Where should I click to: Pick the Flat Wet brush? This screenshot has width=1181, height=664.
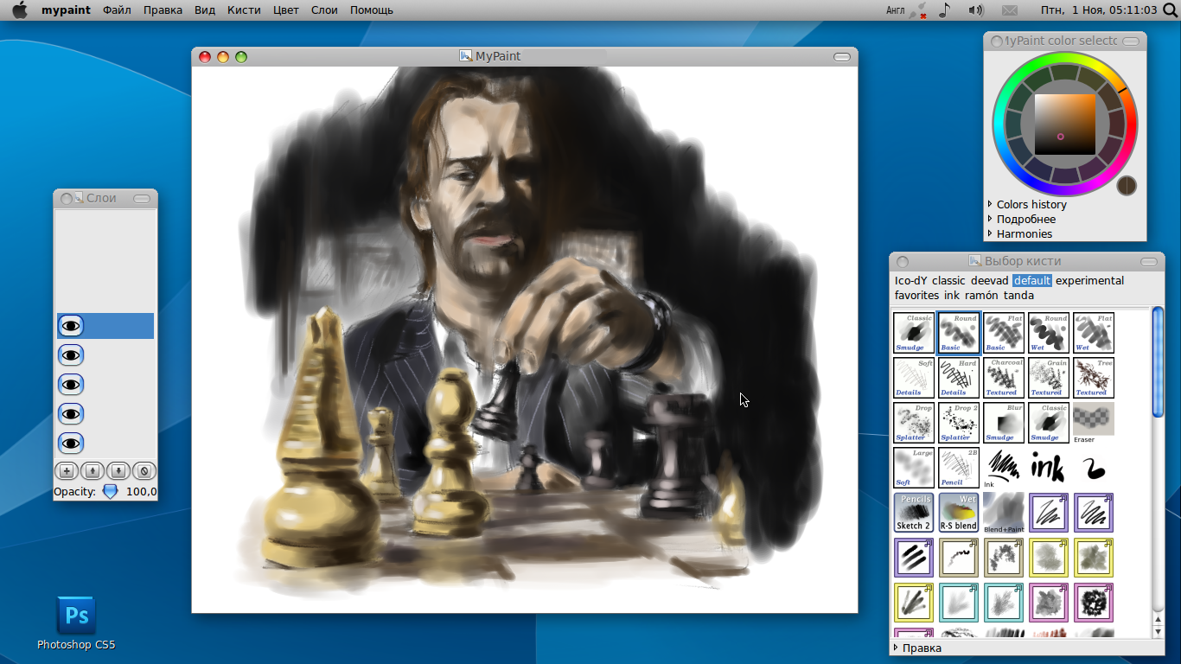click(1094, 333)
